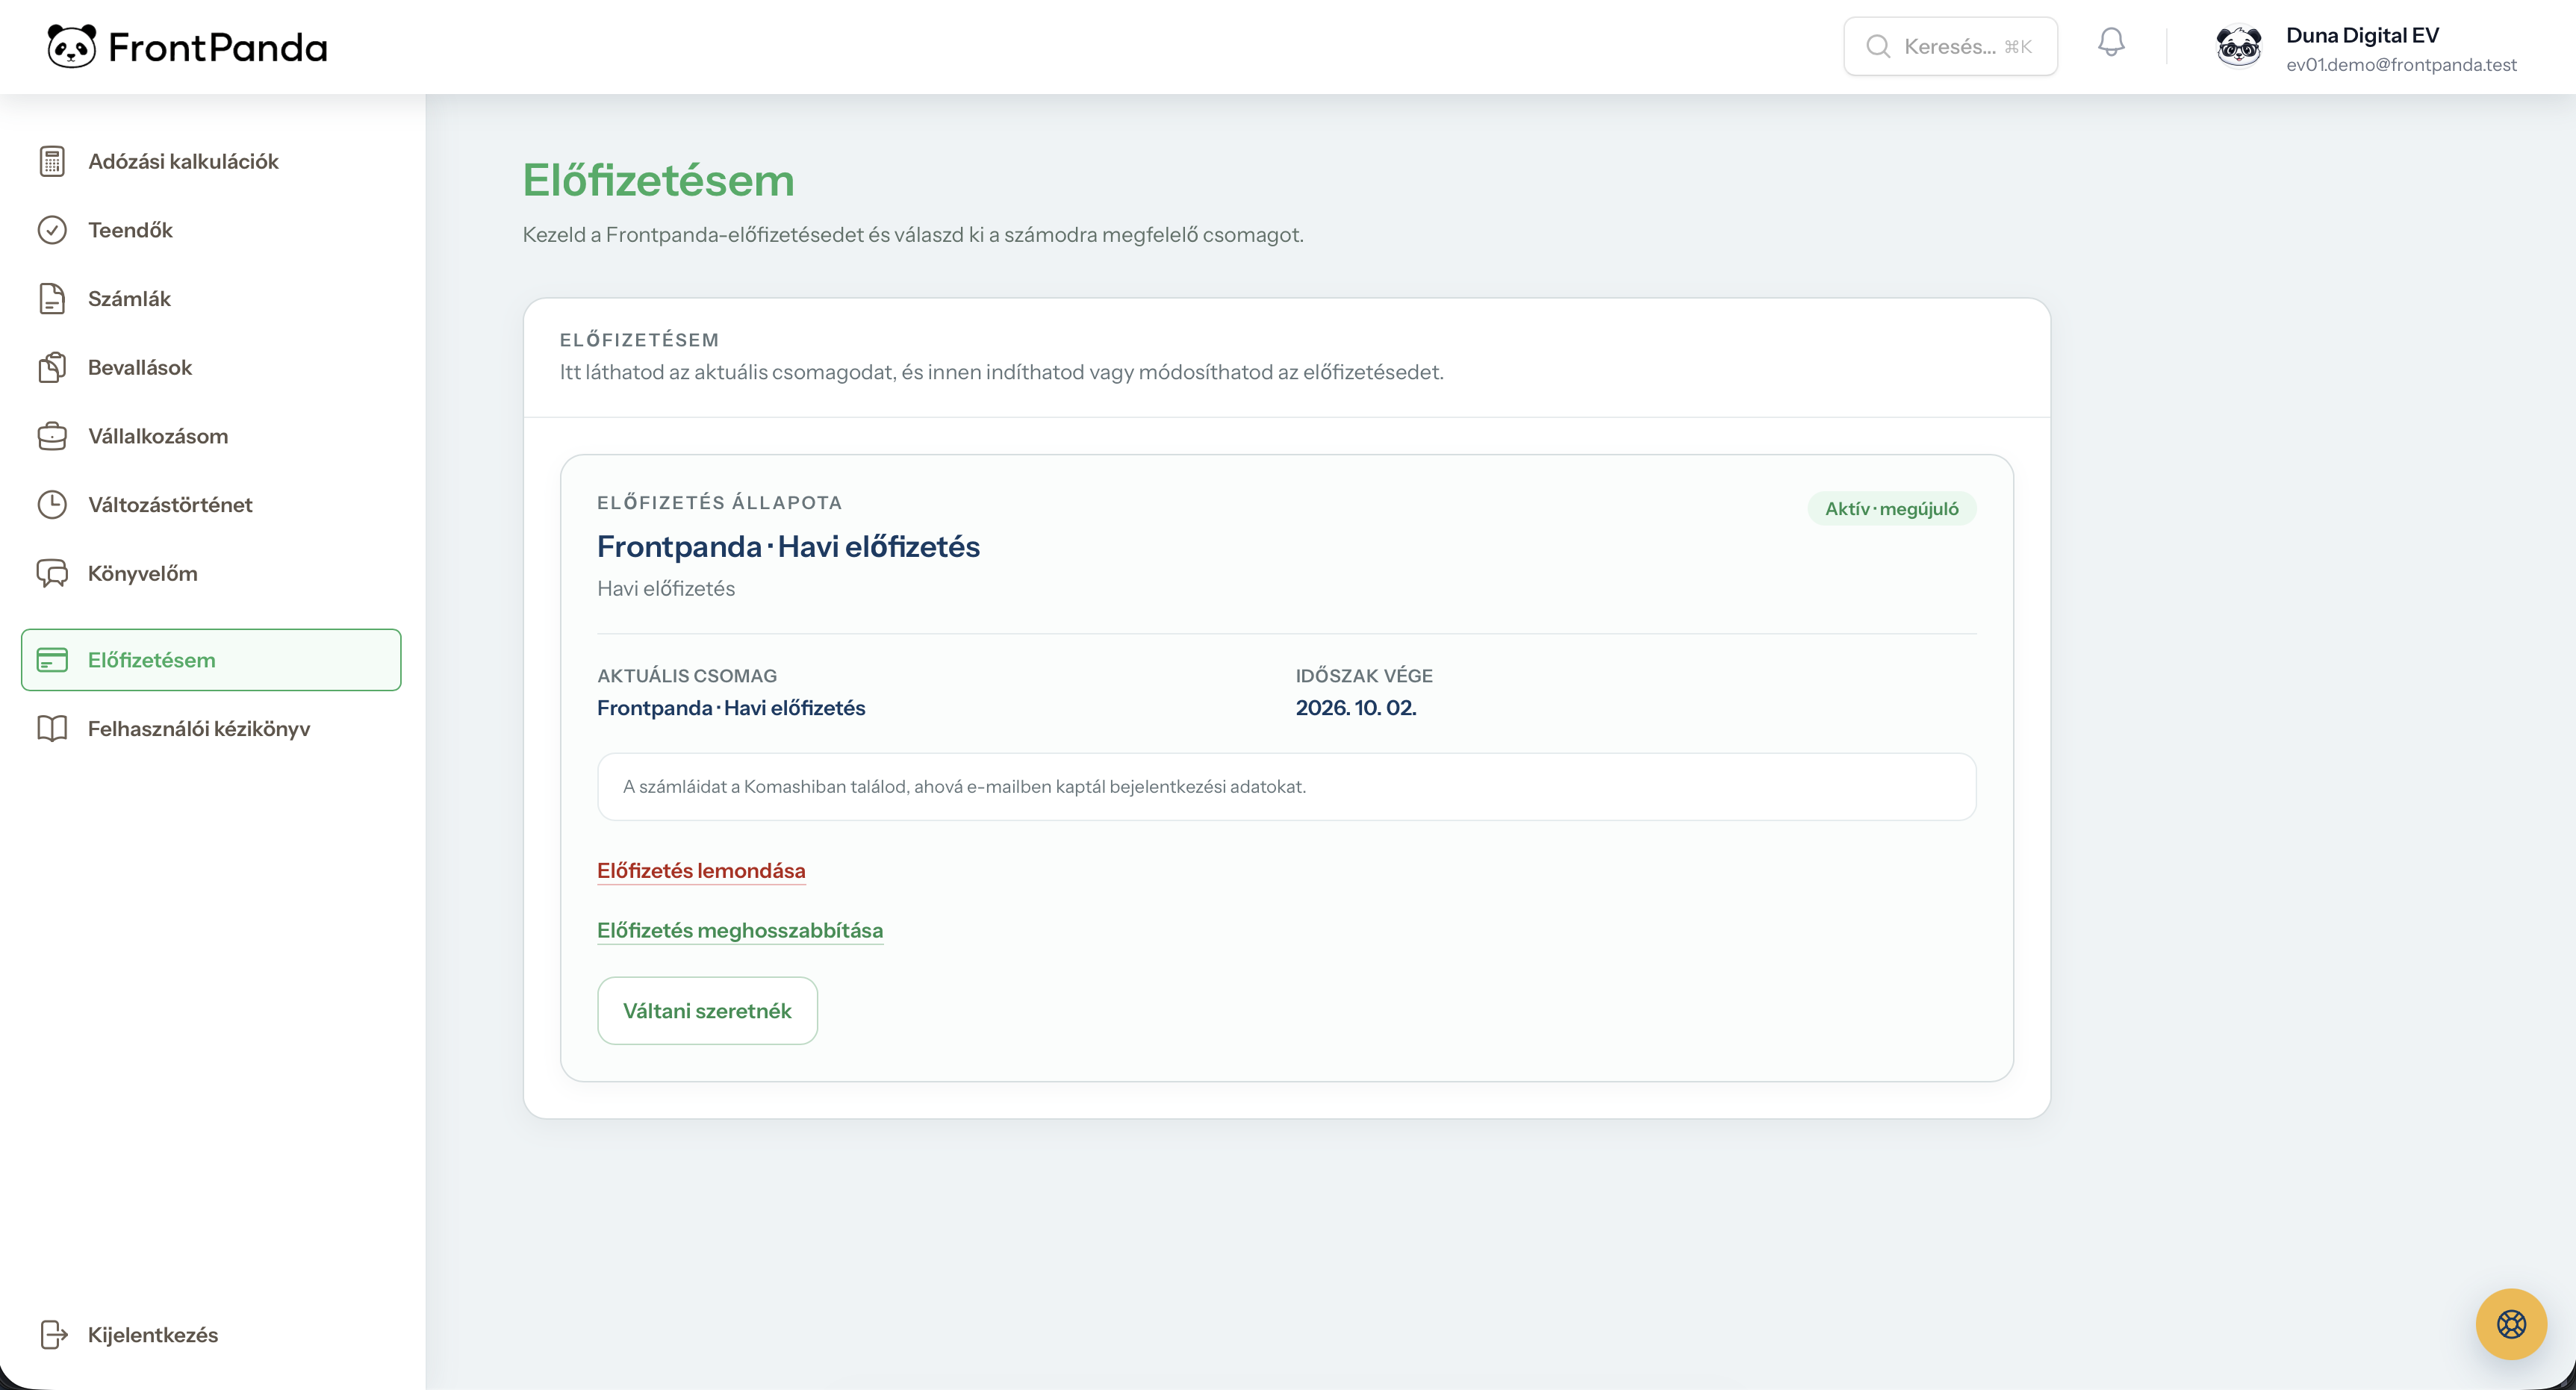Click the clock icon for Változástörténet
This screenshot has width=2576, height=1390.
point(52,505)
